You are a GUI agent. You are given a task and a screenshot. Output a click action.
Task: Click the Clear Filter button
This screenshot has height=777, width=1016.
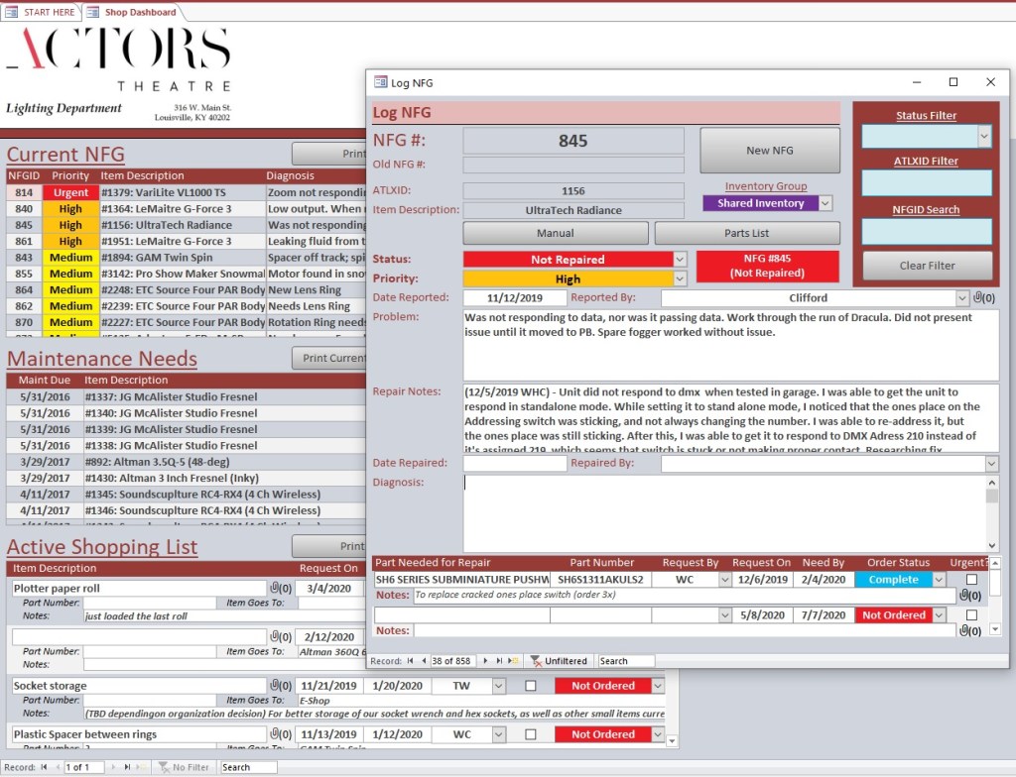tap(927, 266)
